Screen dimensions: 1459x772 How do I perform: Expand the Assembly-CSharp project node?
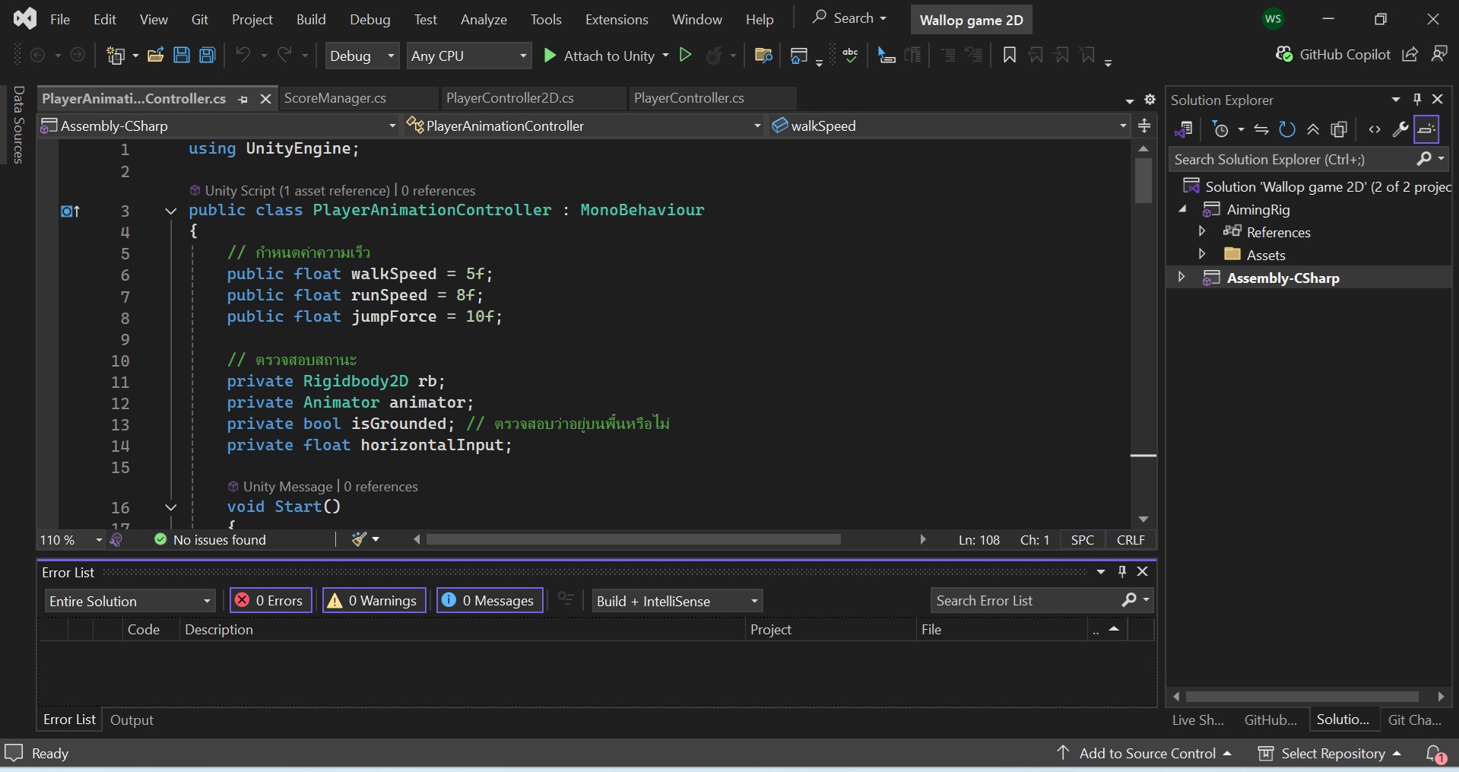coord(1180,278)
